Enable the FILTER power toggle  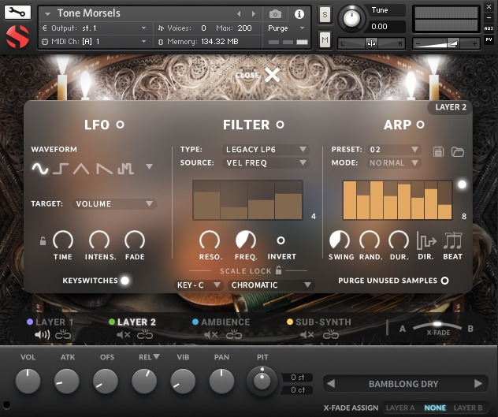[x=279, y=125]
